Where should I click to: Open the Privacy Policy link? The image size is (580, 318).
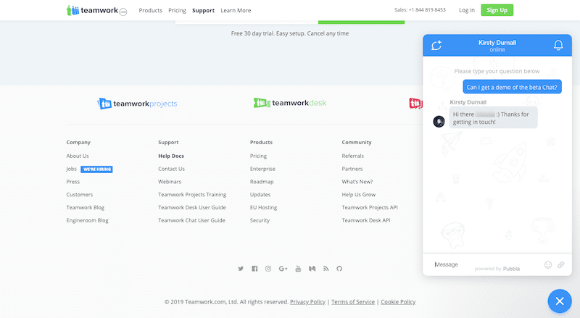(307, 302)
